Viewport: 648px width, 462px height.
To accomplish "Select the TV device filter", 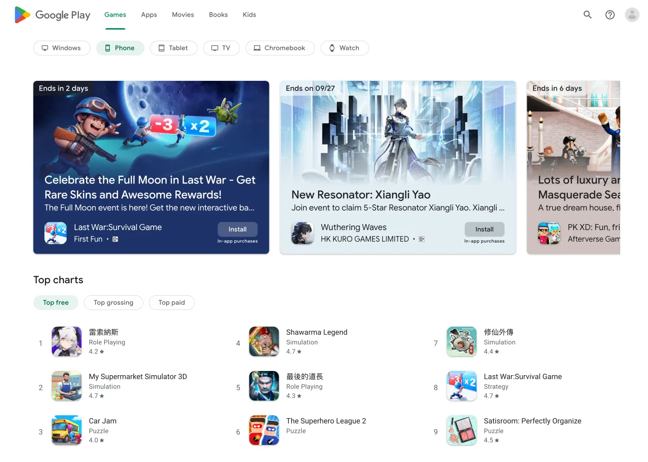I will (x=221, y=48).
